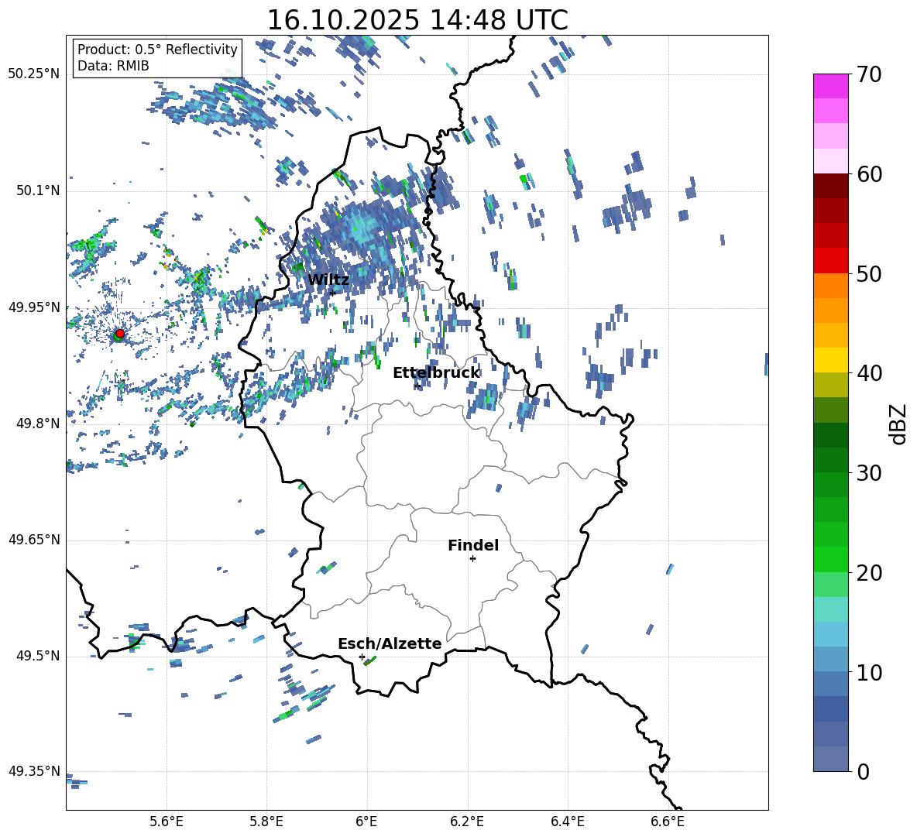Click the colorbar tick label 30
Image resolution: width=917 pixels, height=837 pixels.
click(869, 473)
